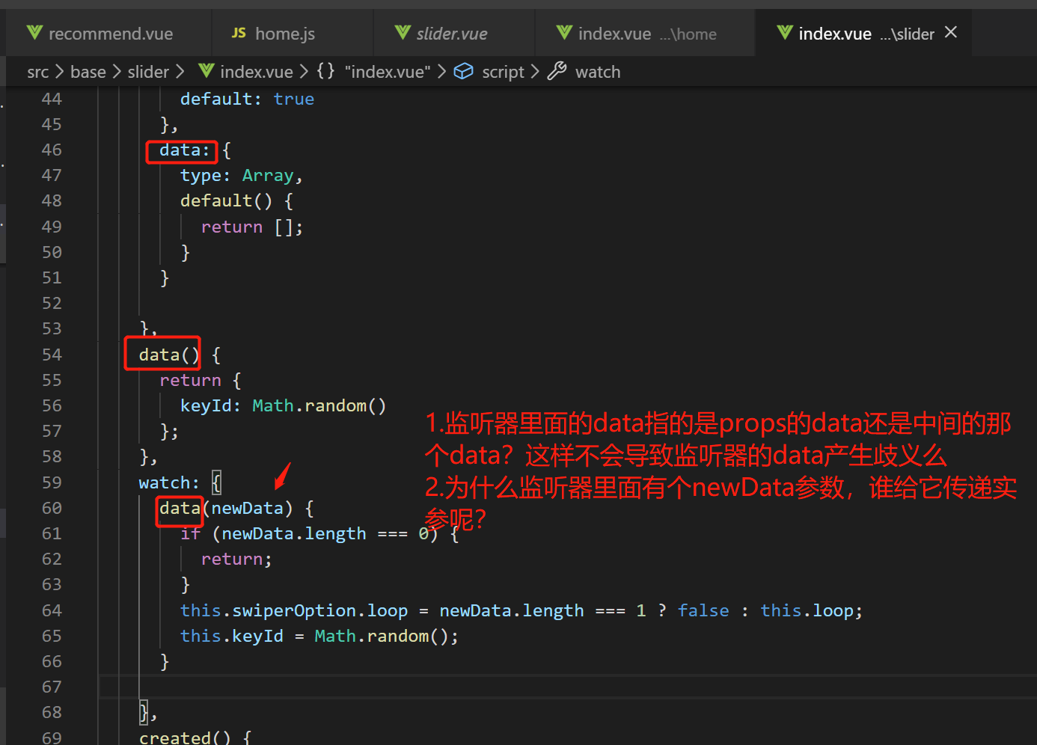The height and width of the screenshot is (745, 1037).
Task: Click line number 60 in the gutter
Action: (x=52, y=508)
